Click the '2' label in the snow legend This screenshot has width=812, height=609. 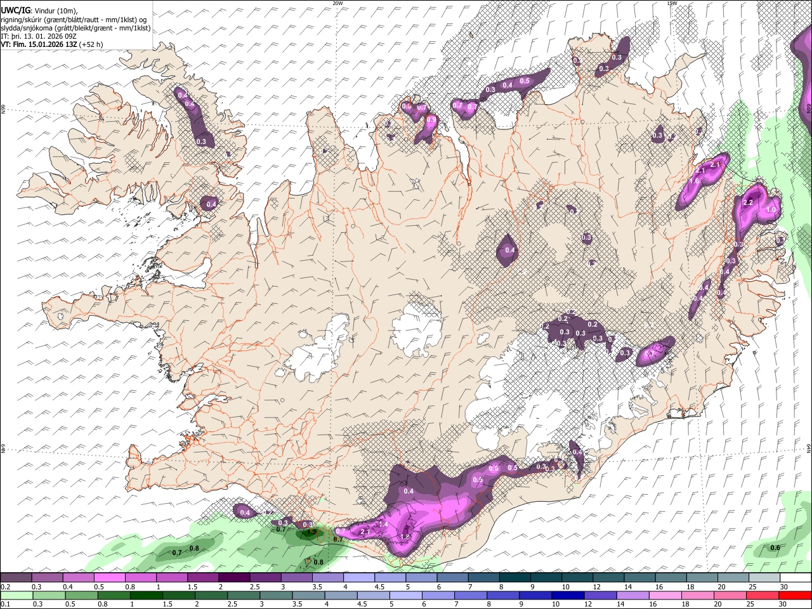tap(220, 587)
